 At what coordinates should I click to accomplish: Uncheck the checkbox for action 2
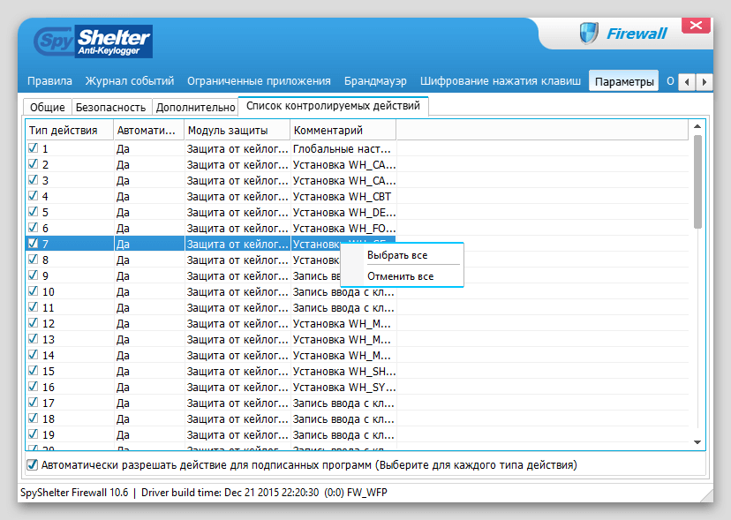(33, 164)
